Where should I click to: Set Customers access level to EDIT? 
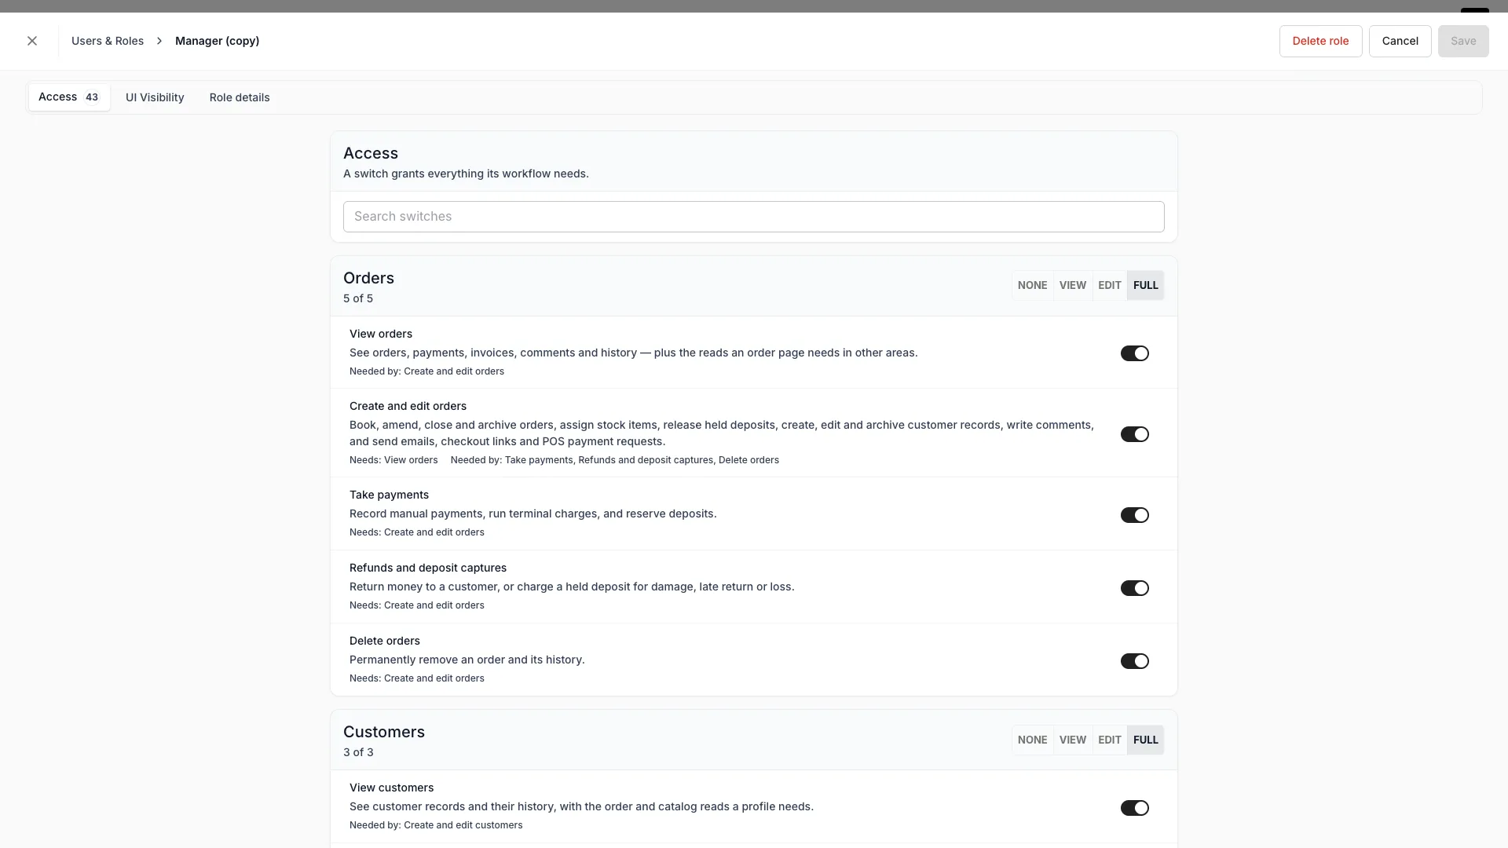coord(1109,740)
